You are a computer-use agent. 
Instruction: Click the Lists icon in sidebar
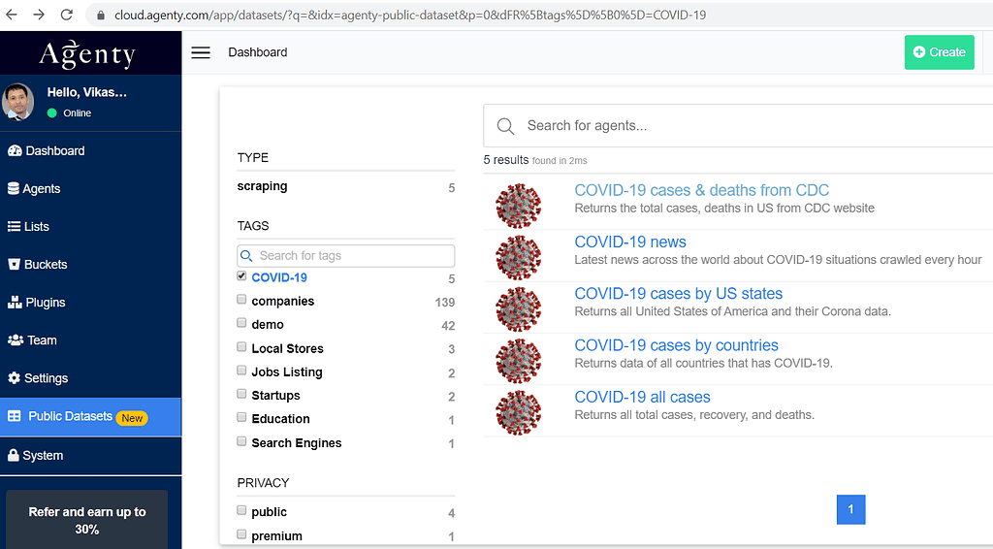tap(14, 227)
